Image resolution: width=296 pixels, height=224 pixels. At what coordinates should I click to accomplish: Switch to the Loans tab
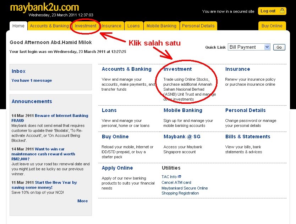click(133, 26)
